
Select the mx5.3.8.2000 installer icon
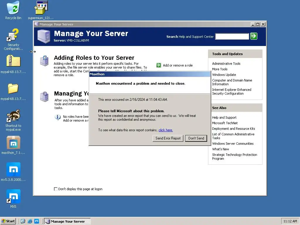click(x=13, y=169)
